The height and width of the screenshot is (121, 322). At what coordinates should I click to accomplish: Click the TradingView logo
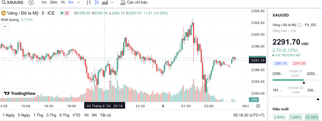[x=20, y=93]
